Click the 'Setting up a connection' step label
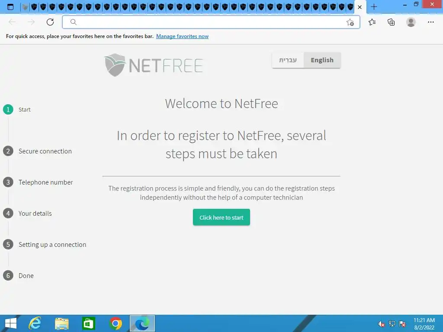 pyautogui.click(x=52, y=245)
